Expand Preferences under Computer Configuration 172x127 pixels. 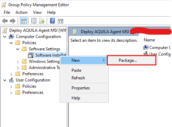click(11, 74)
